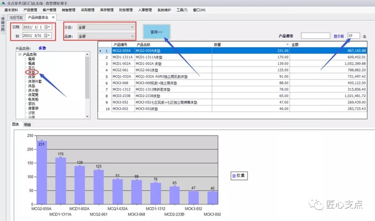Select 床架 in the category tree
Screen dimensions: 375x221
tap(32, 77)
